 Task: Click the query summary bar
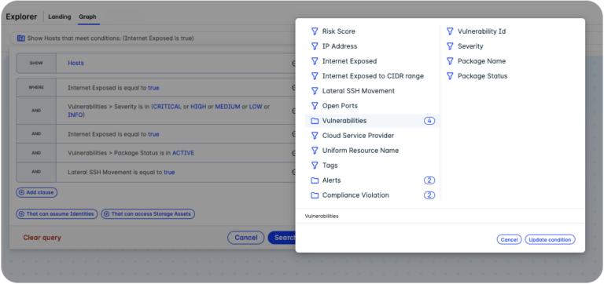[x=153, y=38]
